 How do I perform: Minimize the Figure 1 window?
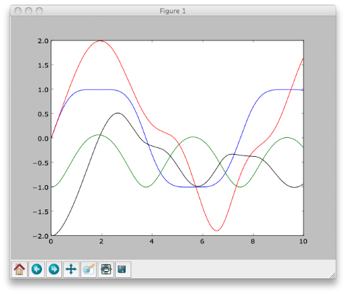28,11
